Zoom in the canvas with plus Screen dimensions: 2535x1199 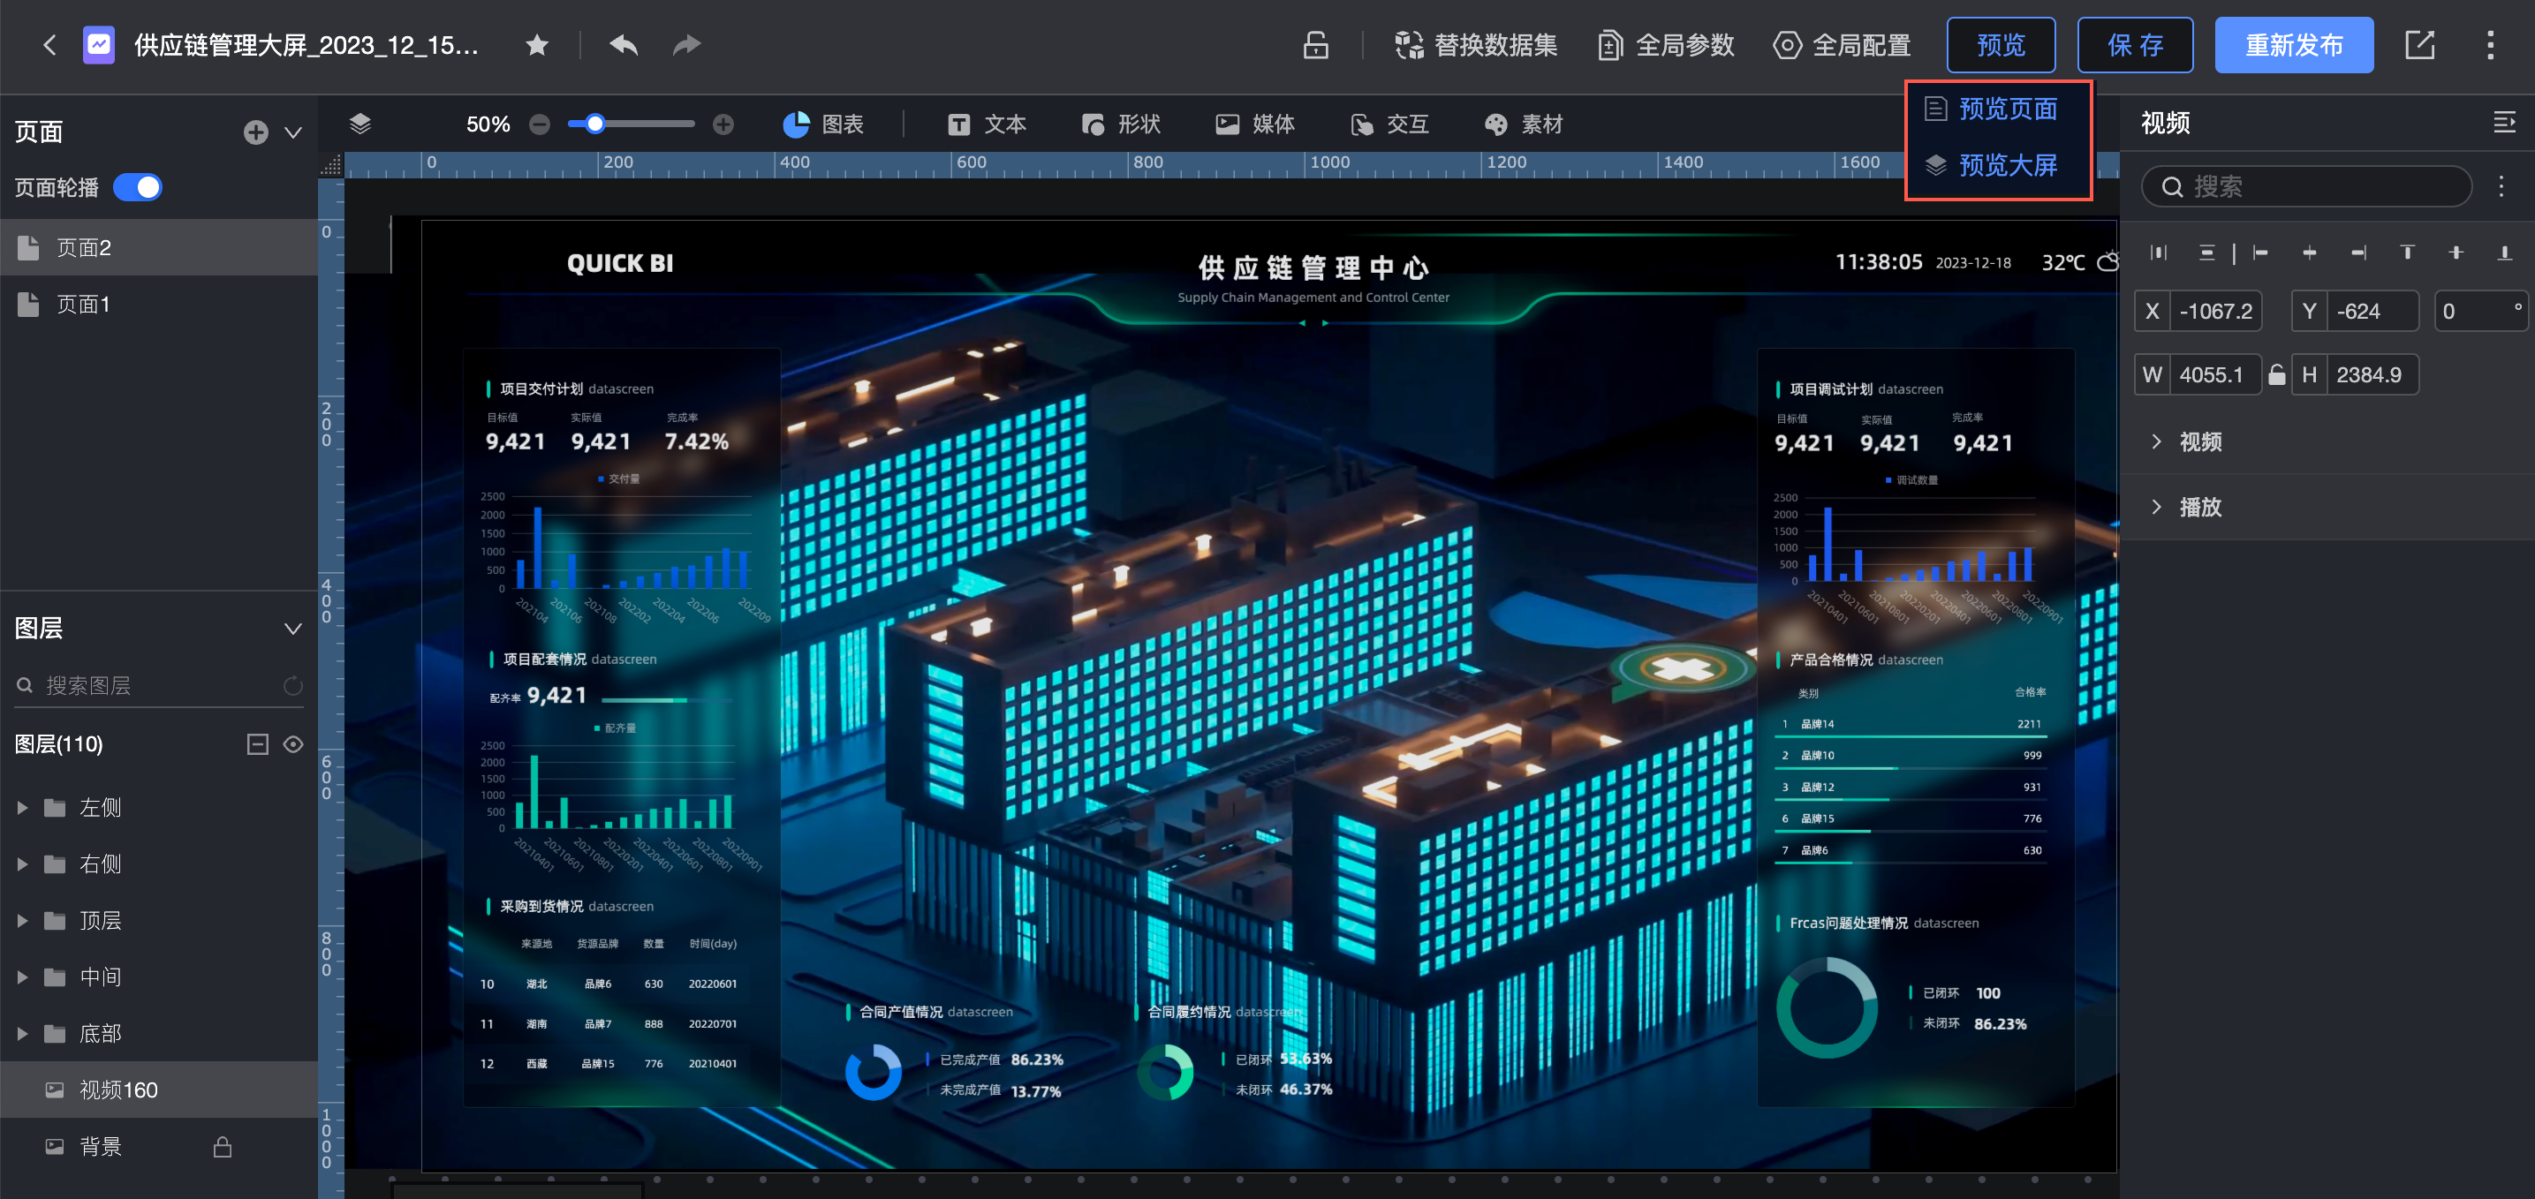click(x=723, y=124)
